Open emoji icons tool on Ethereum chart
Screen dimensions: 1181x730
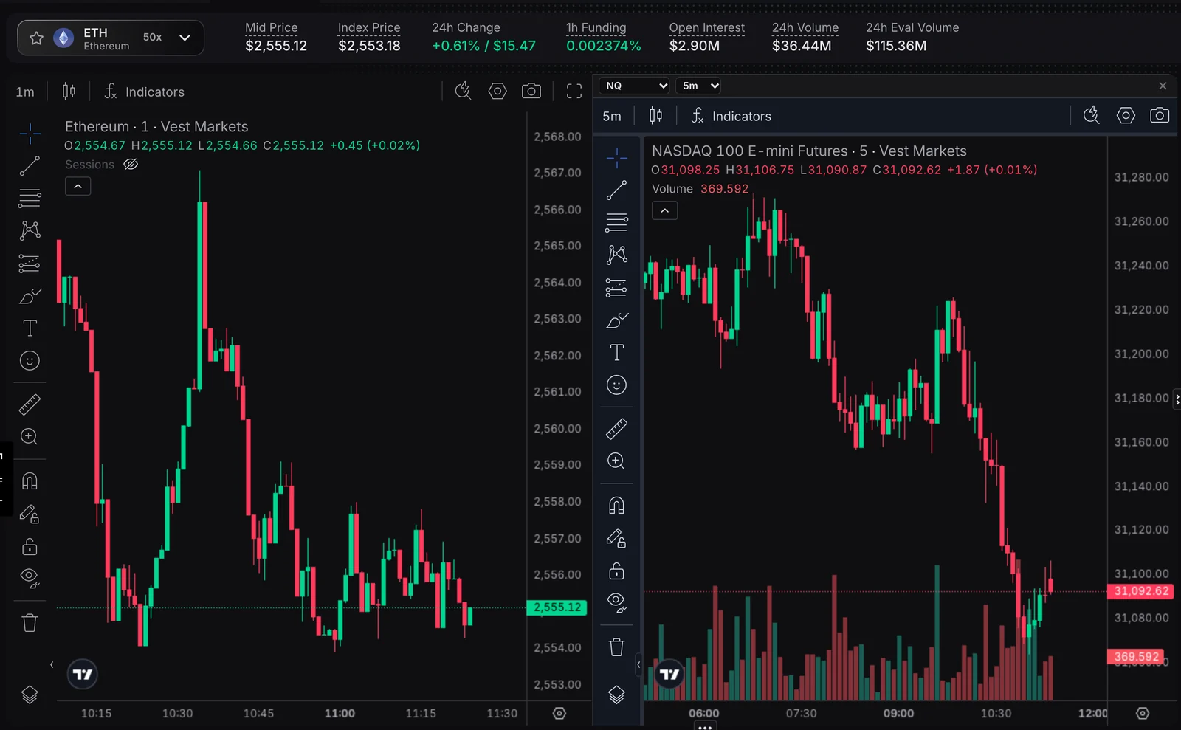click(30, 361)
